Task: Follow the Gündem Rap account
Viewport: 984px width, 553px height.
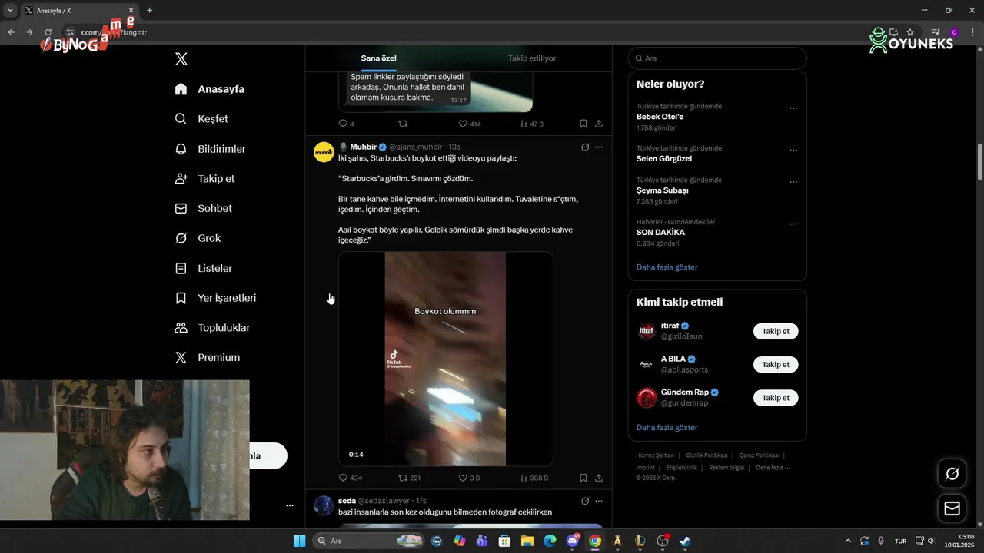Action: [x=776, y=398]
